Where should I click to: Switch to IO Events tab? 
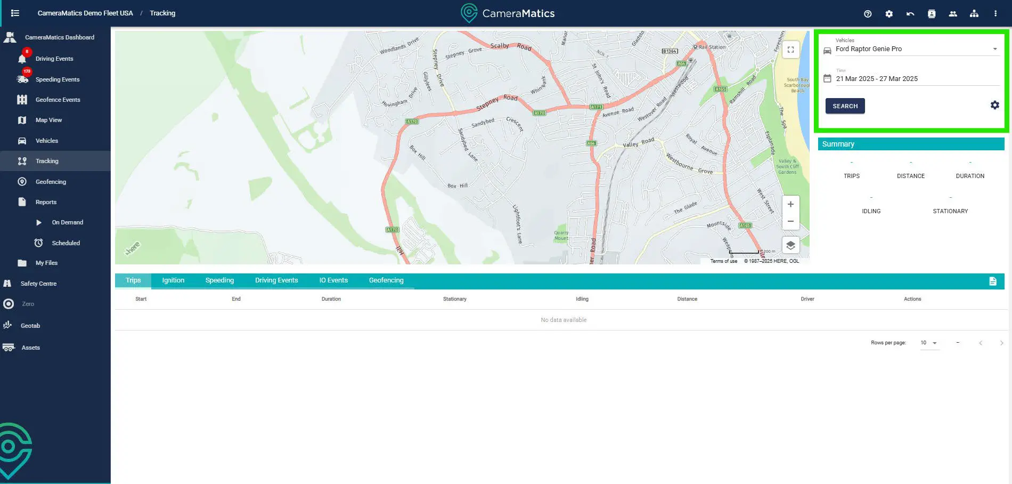click(333, 280)
